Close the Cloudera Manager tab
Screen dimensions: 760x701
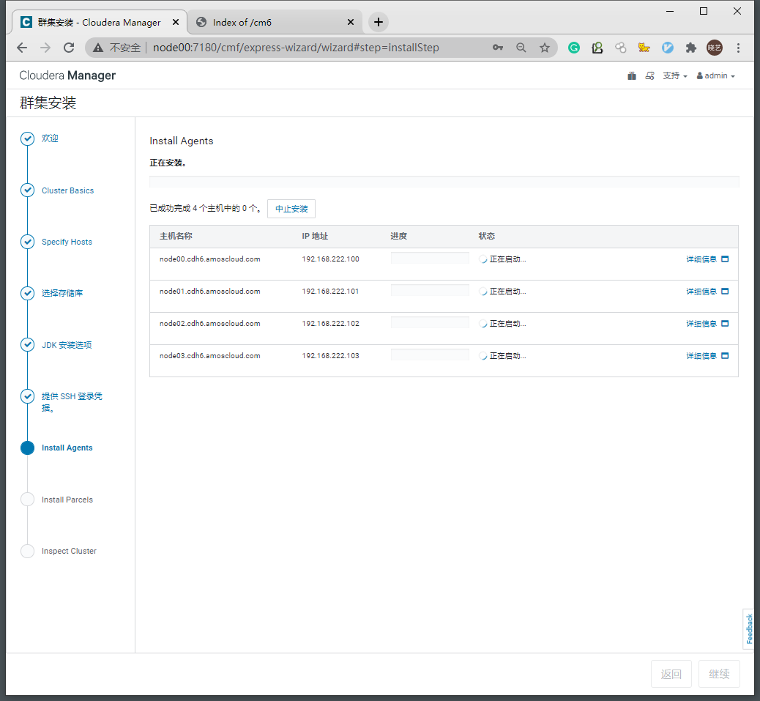pos(176,22)
